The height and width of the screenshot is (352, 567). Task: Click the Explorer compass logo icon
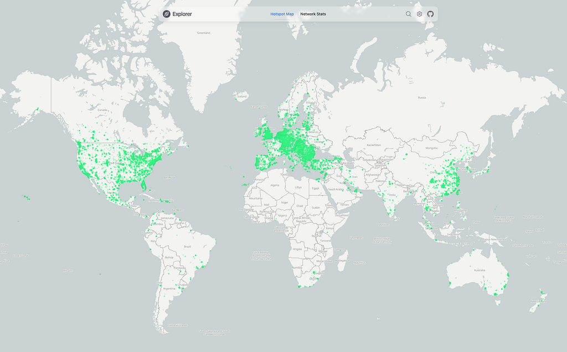click(167, 14)
